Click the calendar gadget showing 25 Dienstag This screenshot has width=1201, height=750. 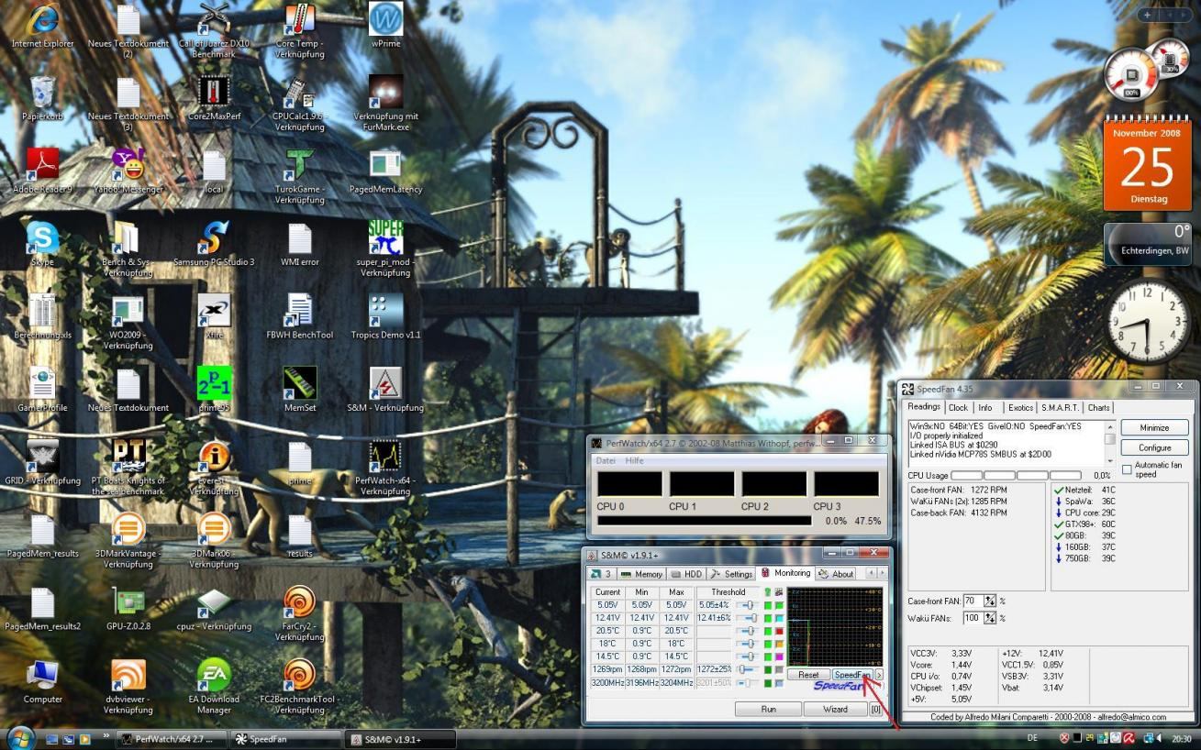coord(1147,166)
